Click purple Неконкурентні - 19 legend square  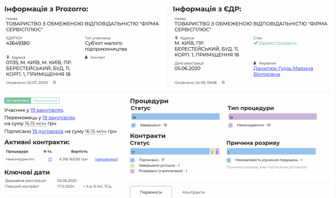[x=230, y=125]
